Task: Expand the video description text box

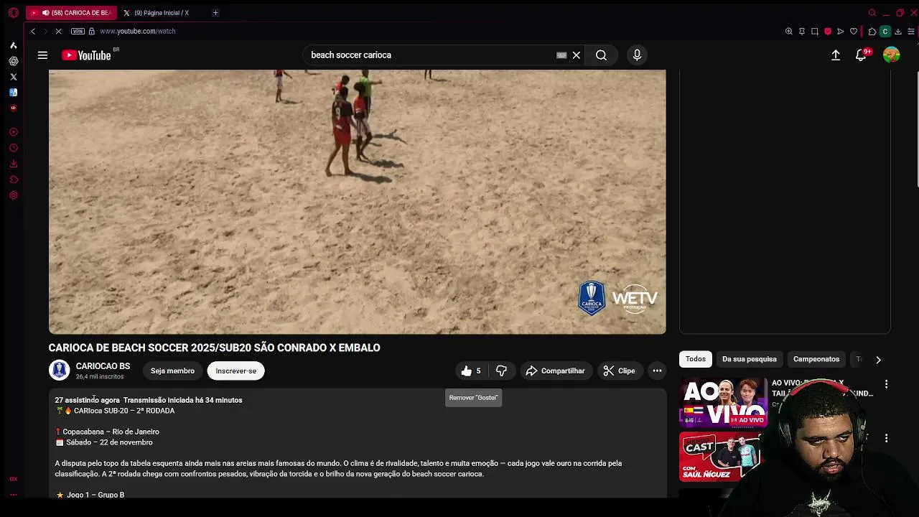Action: coord(357,444)
